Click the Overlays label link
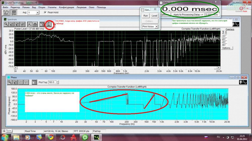The height and width of the screenshot is (141, 252). [x=230, y=29]
